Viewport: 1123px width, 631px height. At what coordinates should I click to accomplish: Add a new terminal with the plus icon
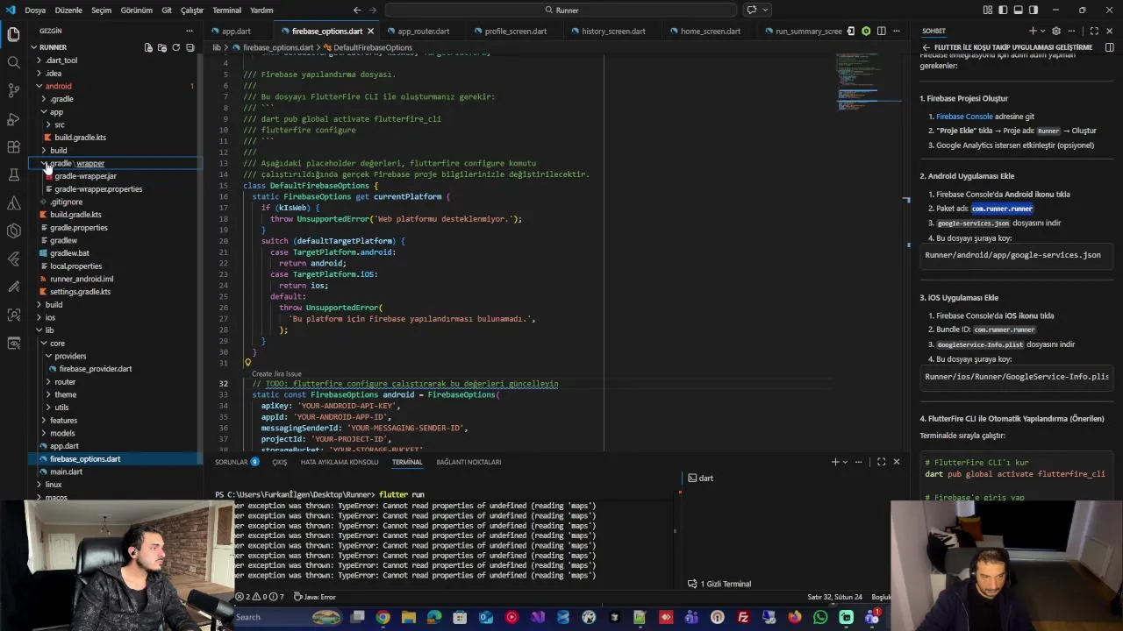[x=835, y=462]
